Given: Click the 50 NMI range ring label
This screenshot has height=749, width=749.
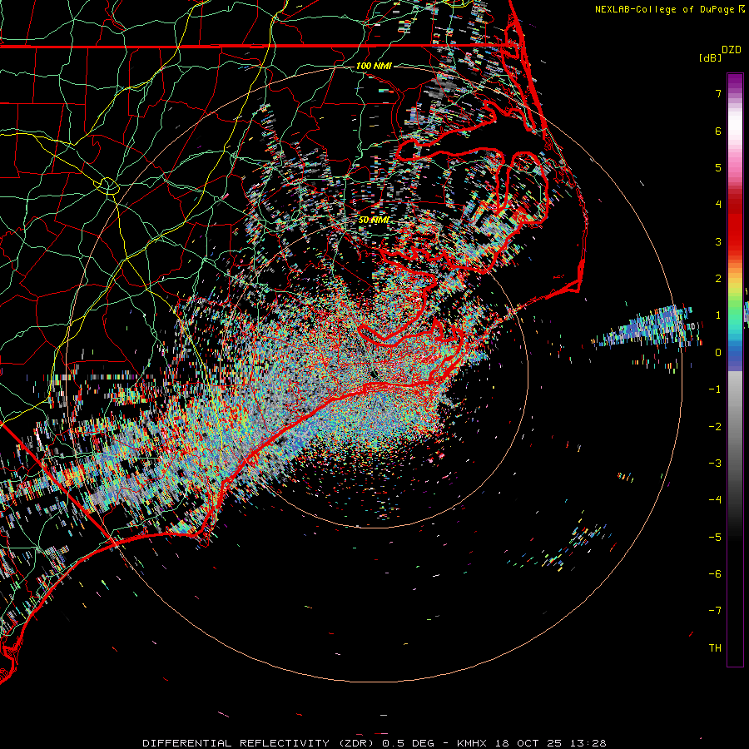Looking at the screenshot, I should pos(374,220).
